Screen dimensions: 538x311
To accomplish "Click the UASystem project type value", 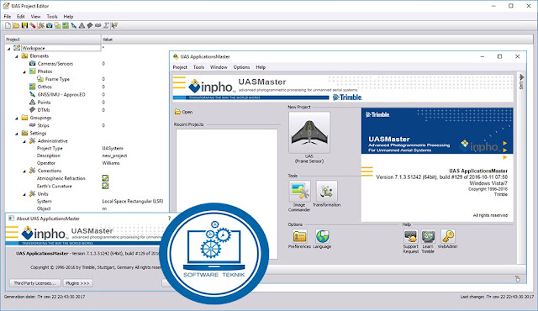I will pyautogui.click(x=113, y=148).
